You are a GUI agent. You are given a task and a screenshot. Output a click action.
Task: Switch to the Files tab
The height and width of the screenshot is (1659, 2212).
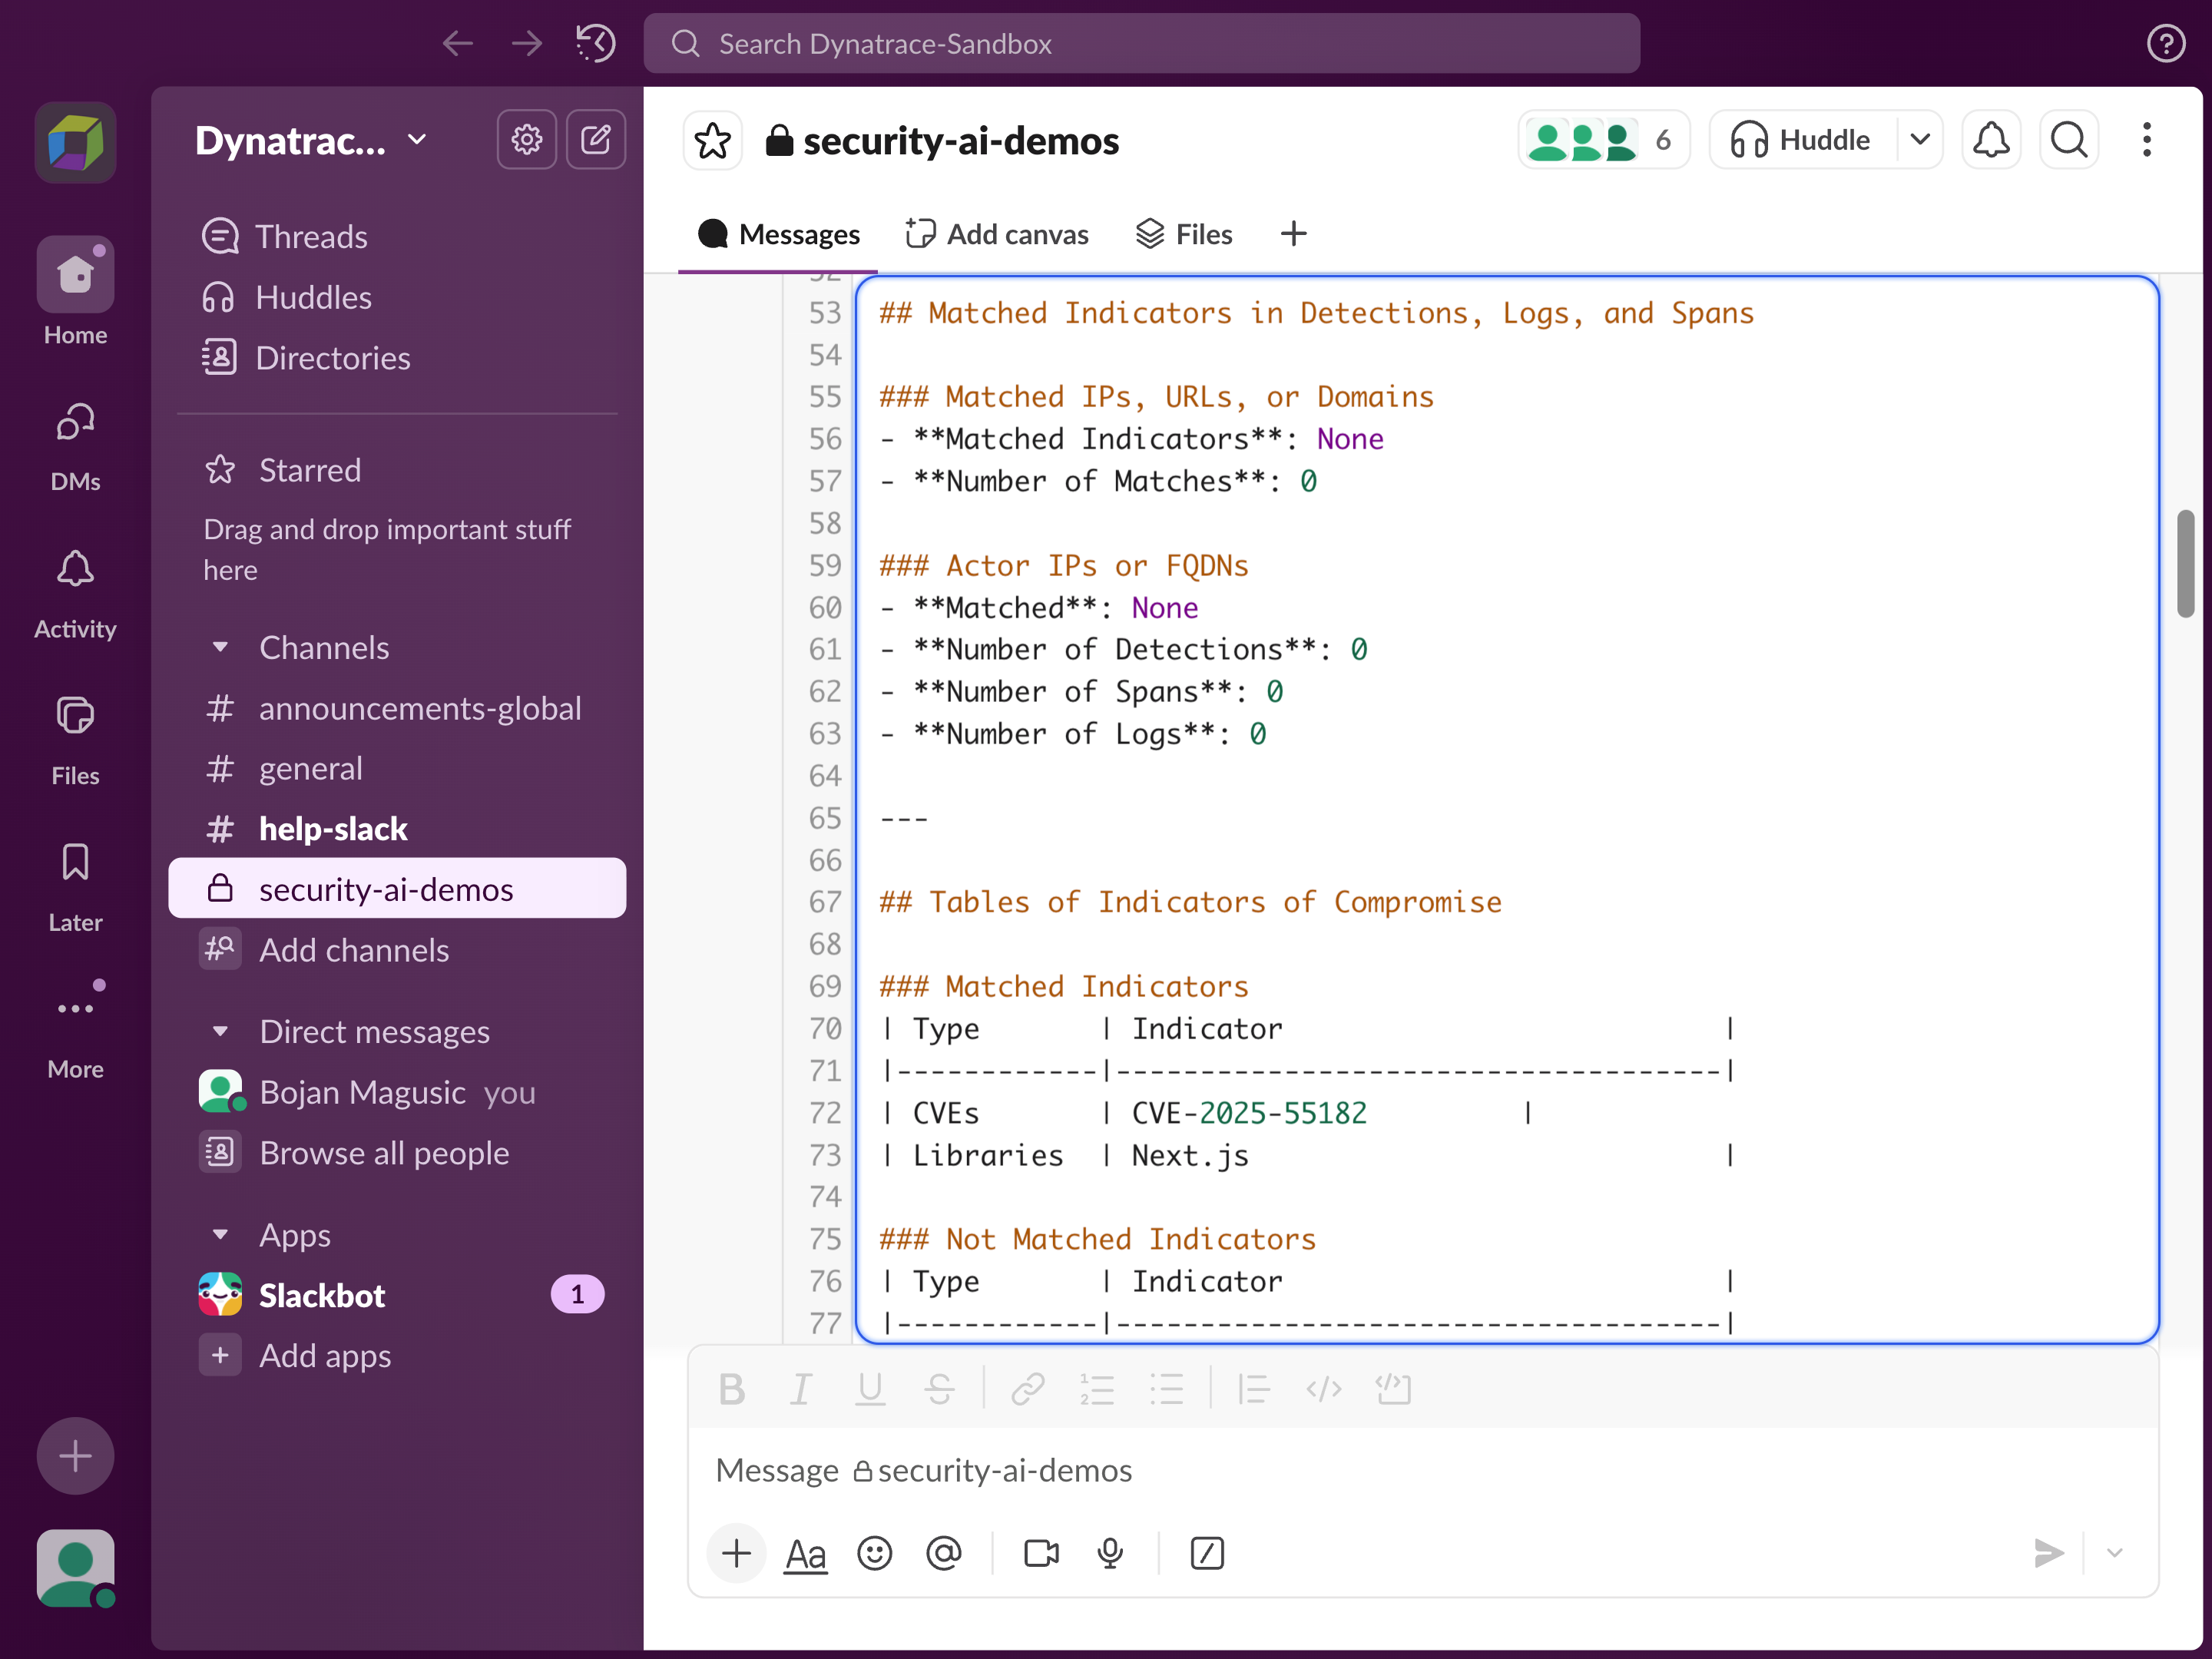[x=1185, y=234]
